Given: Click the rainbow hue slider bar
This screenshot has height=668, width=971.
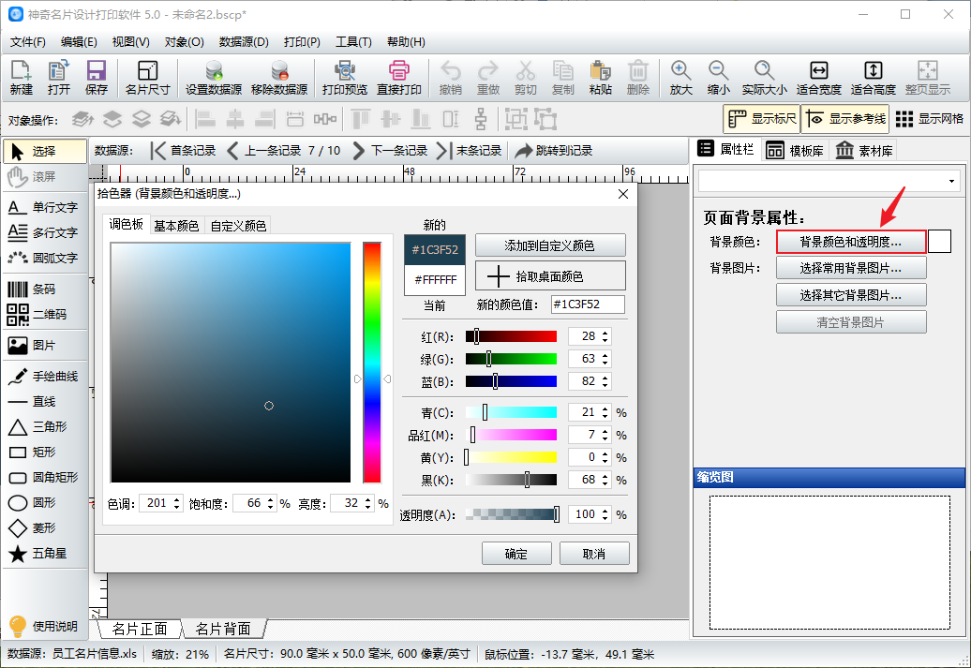Looking at the screenshot, I should coord(372,362).
